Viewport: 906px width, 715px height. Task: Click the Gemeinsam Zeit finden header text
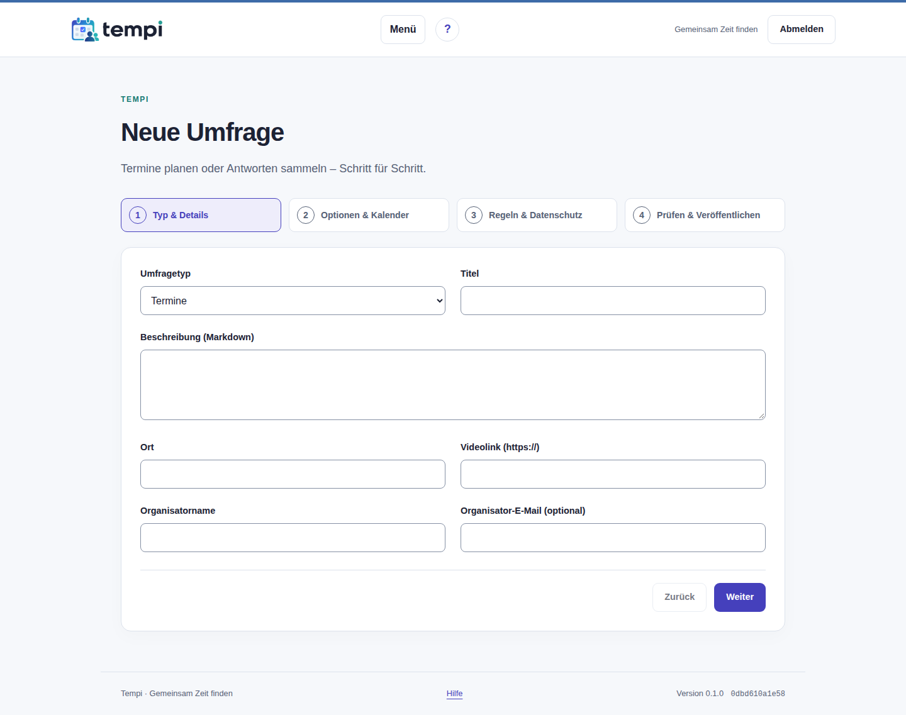click(x=716, y=30)
